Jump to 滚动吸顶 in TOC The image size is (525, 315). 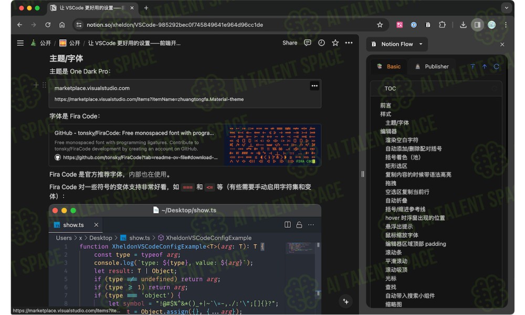click(396, 270)
